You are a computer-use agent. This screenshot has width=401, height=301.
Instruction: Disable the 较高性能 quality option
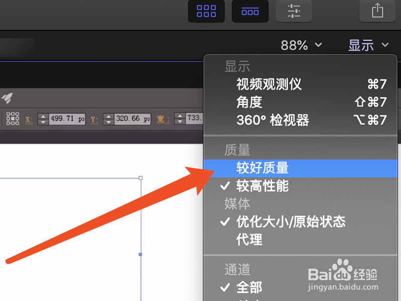point(267,186)
